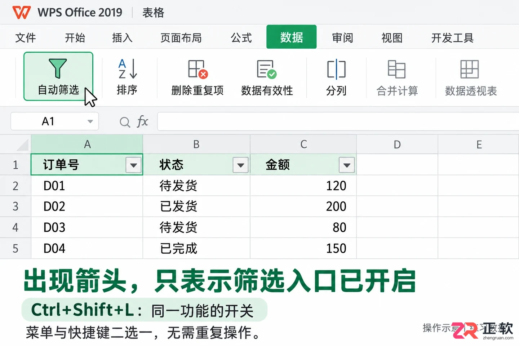519x346 pixels.
Task: Switch to the 开始 tab
Action: coord(75,37)
